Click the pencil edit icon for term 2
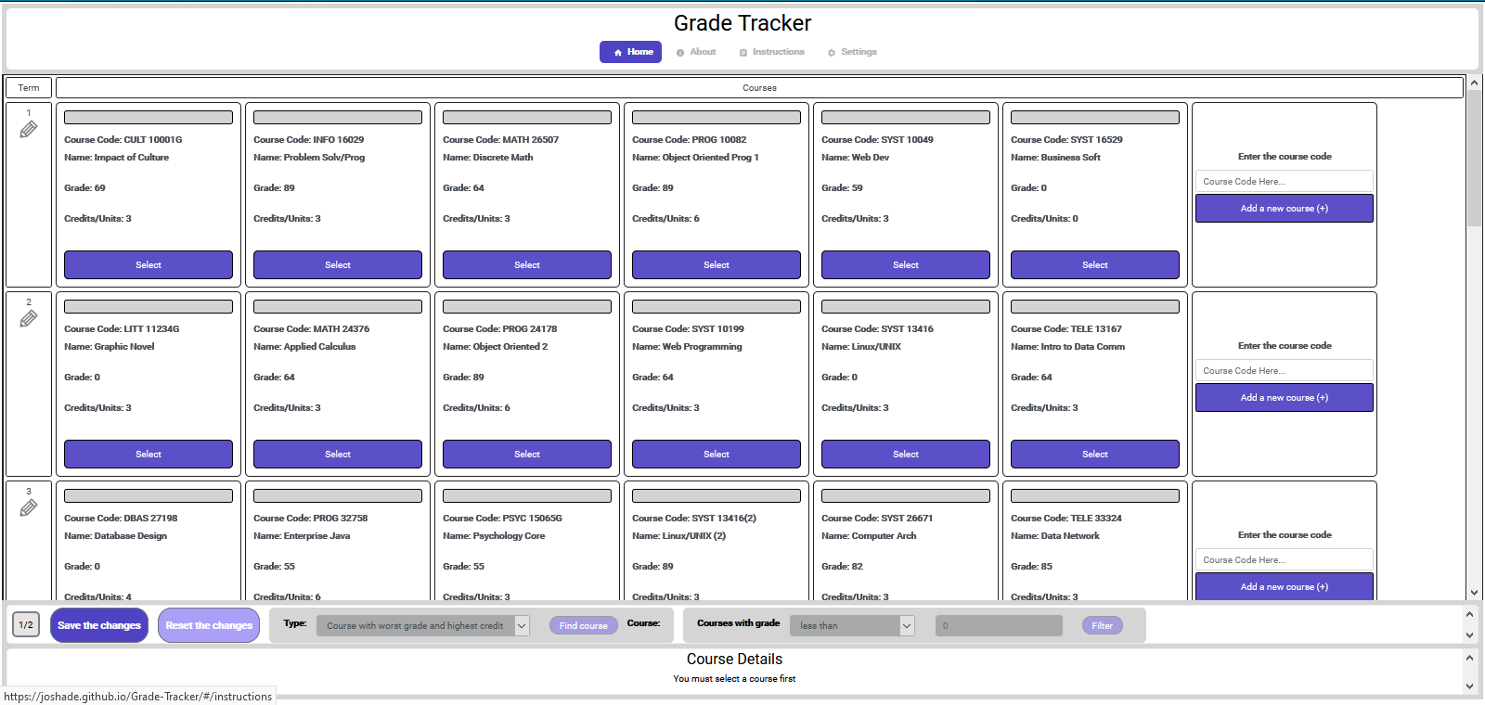 pyautogui.click(x=29, y=319)
